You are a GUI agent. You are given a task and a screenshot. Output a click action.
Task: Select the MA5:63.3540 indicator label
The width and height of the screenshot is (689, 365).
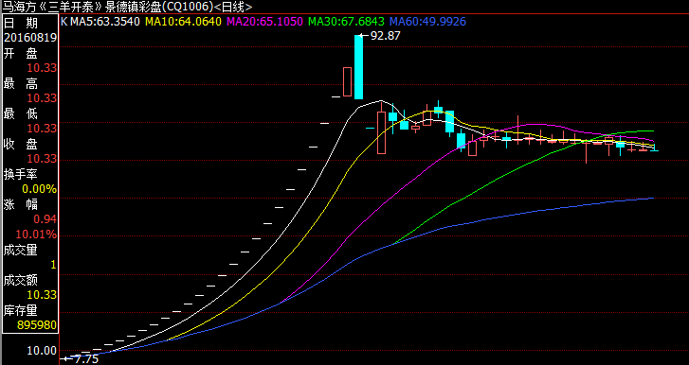[x=105, y=21]
